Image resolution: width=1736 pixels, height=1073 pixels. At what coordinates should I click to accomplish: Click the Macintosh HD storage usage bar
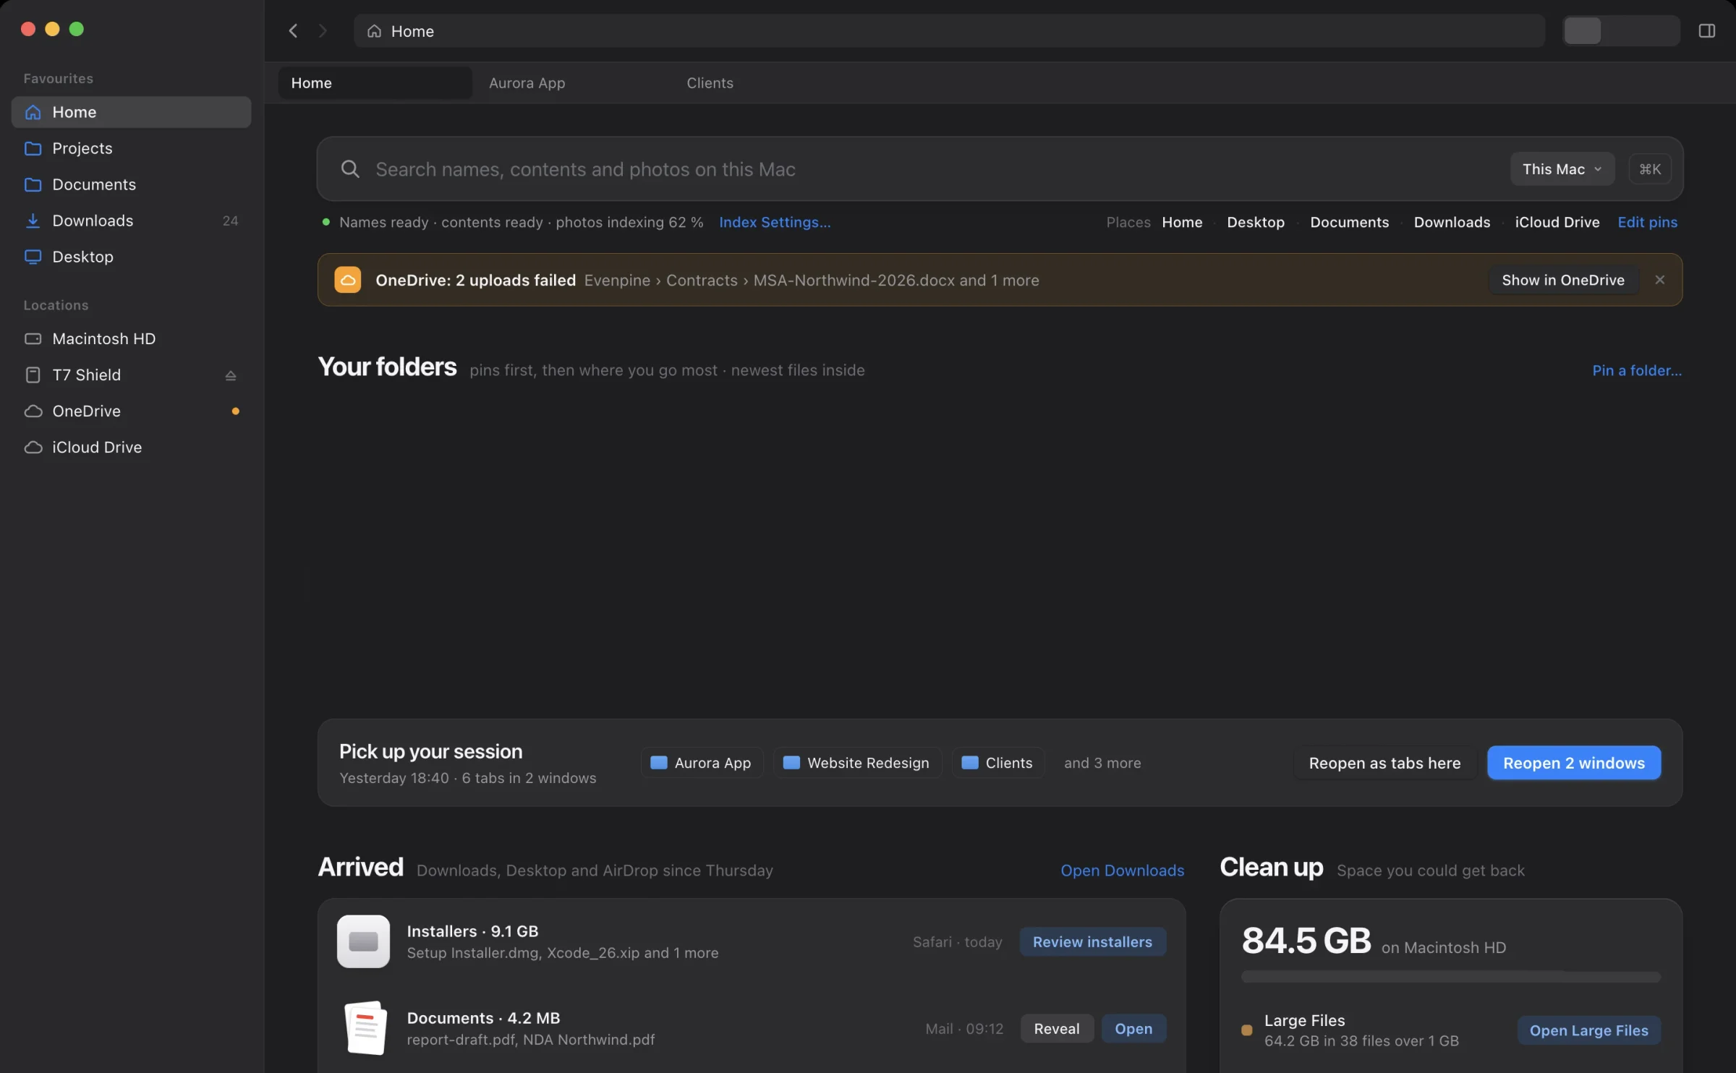click(1450, 977)
